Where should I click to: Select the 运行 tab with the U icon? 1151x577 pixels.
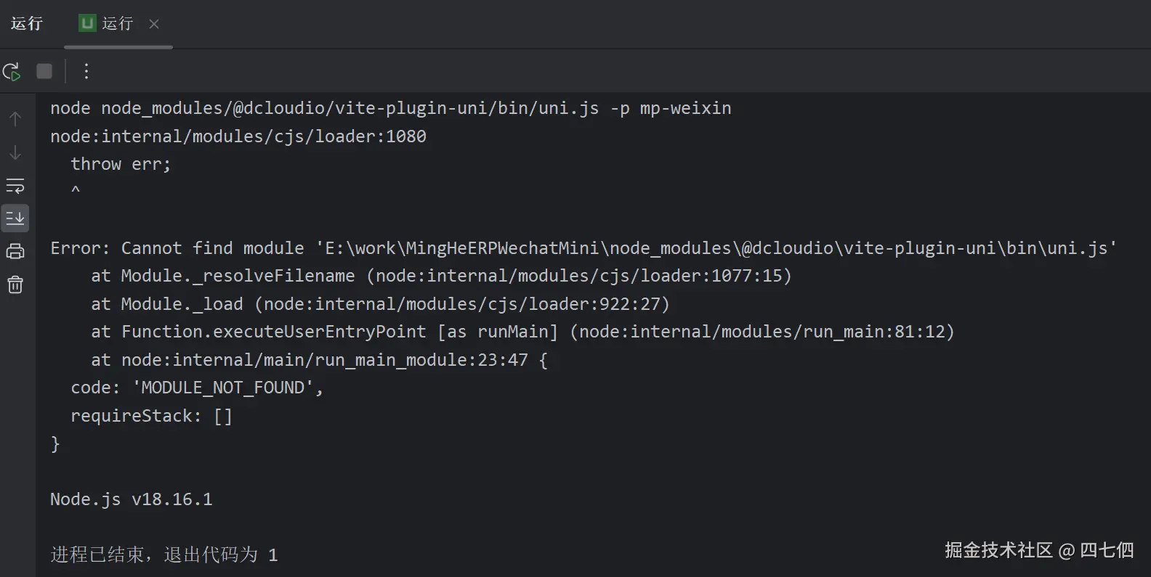click(x=116, y=24)
